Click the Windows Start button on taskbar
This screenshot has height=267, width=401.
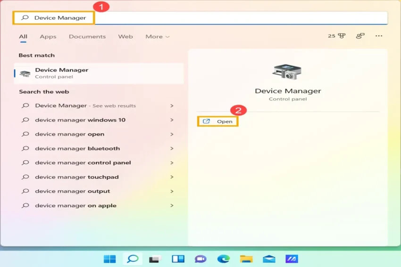(x=109, y=259)
